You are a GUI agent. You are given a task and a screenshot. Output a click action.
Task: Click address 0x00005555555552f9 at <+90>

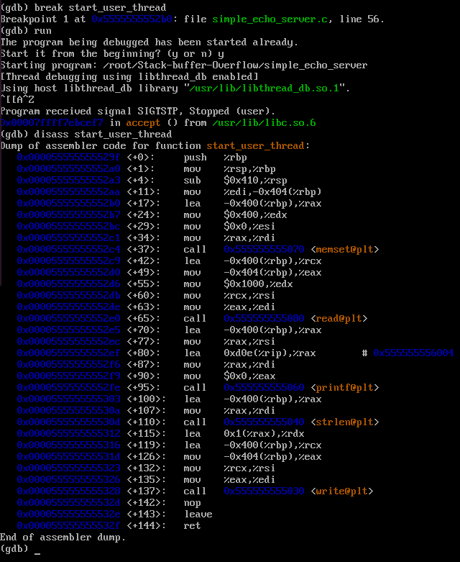coord(69,376)
